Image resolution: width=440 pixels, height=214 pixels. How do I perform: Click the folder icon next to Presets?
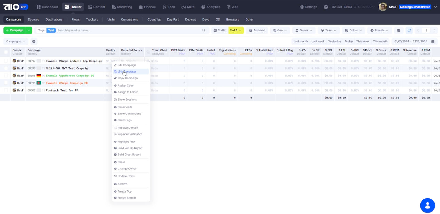(398, 31)
